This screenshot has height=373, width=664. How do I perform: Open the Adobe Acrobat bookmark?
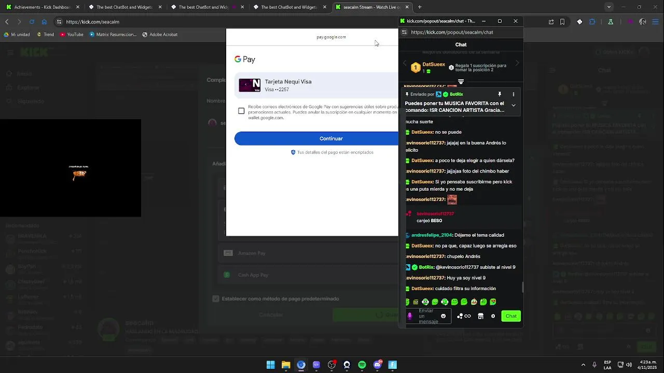[159, 35]
